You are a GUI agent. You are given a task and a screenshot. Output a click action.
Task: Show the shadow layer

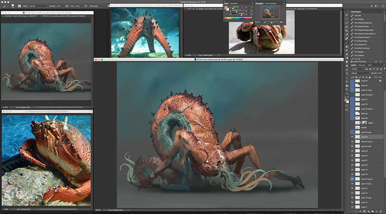352,127
